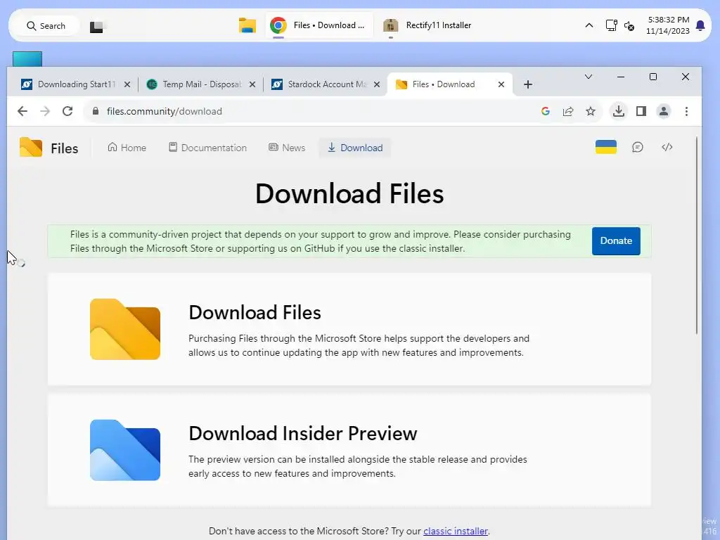Open the Ukraine flag icon in header
720x540 pixels.
coord(605,147)
